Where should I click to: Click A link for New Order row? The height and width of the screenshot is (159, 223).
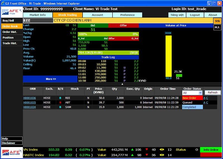(204, 98)
